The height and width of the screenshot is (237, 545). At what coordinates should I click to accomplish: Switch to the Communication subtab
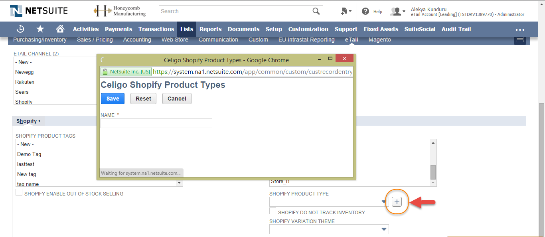click(218, 40)
